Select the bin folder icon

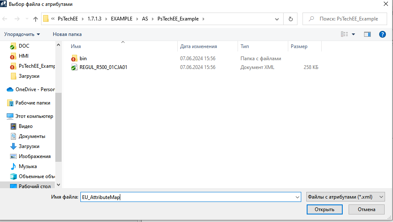(x=74, y=59)
